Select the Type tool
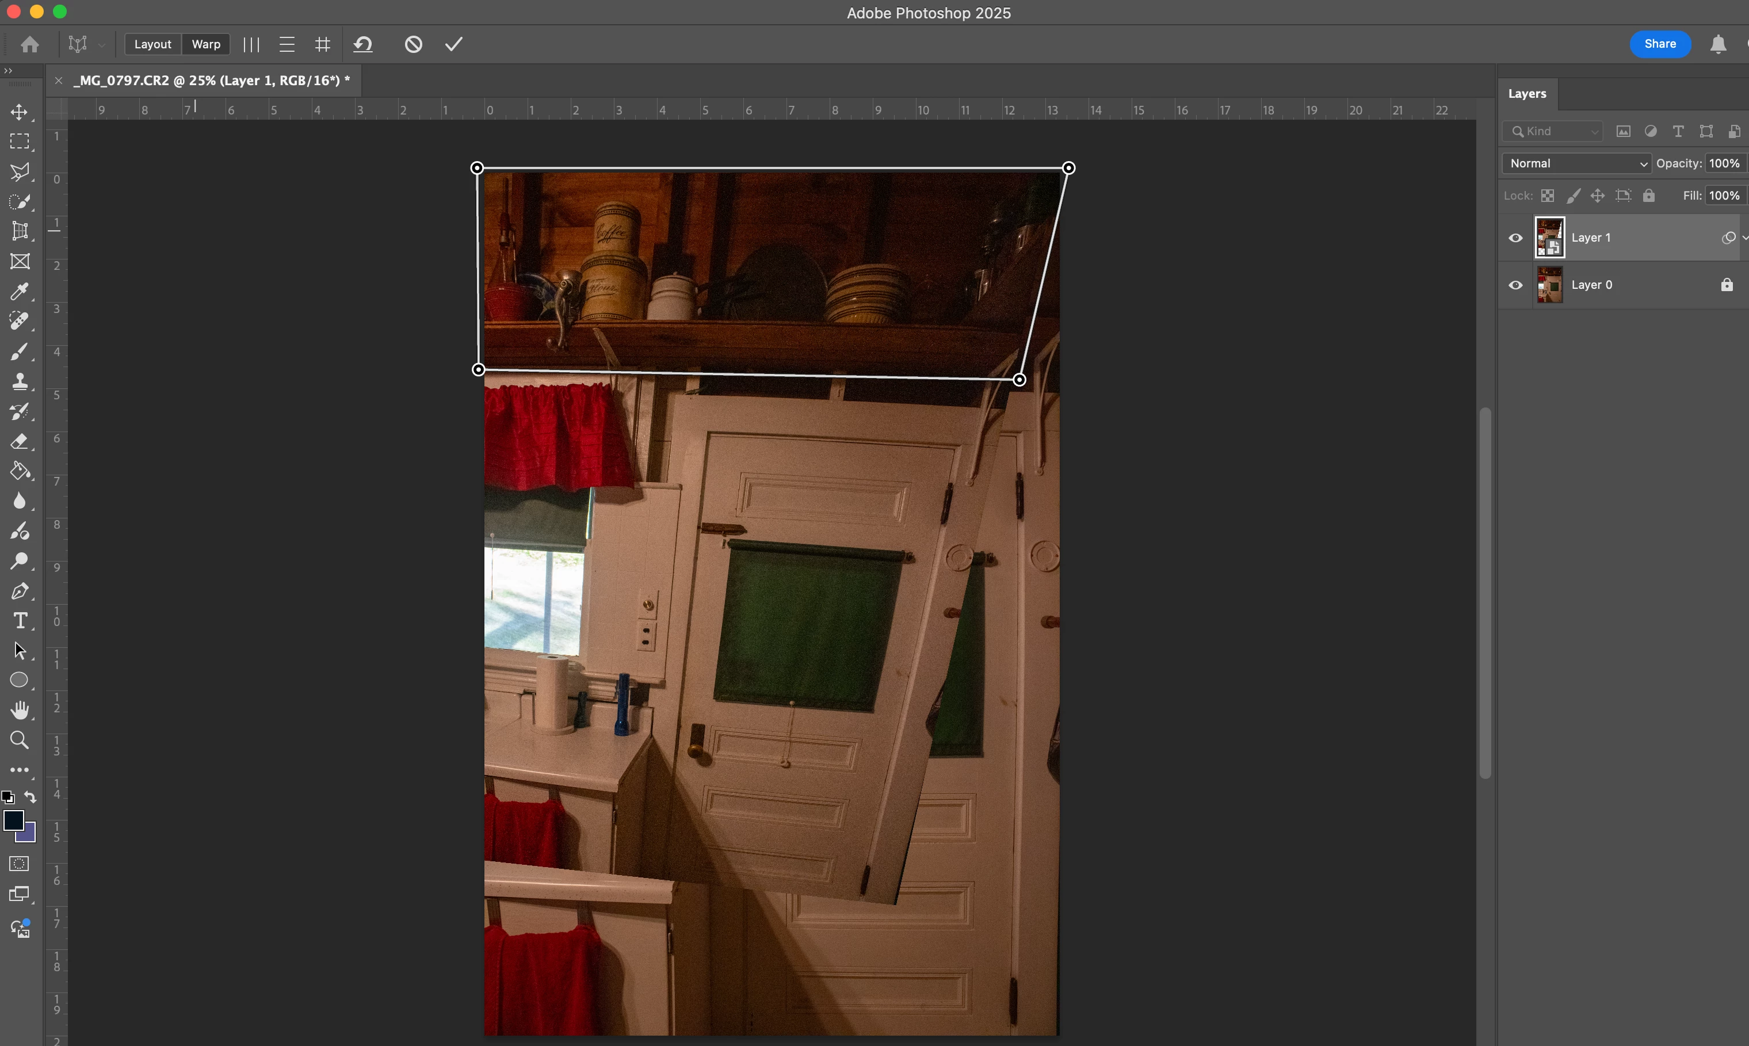The height and width of the screenshot is (1046, 1749). pyautogui.click(x=20, y=621)
